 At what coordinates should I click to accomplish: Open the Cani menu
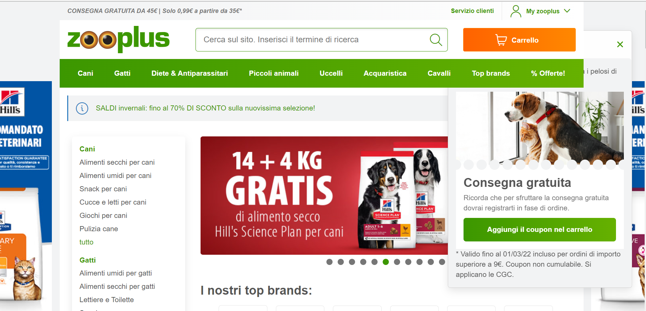pos(85,73)
